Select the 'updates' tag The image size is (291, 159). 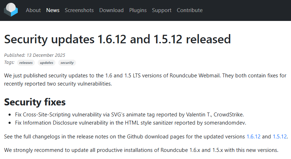pos(47,63)
